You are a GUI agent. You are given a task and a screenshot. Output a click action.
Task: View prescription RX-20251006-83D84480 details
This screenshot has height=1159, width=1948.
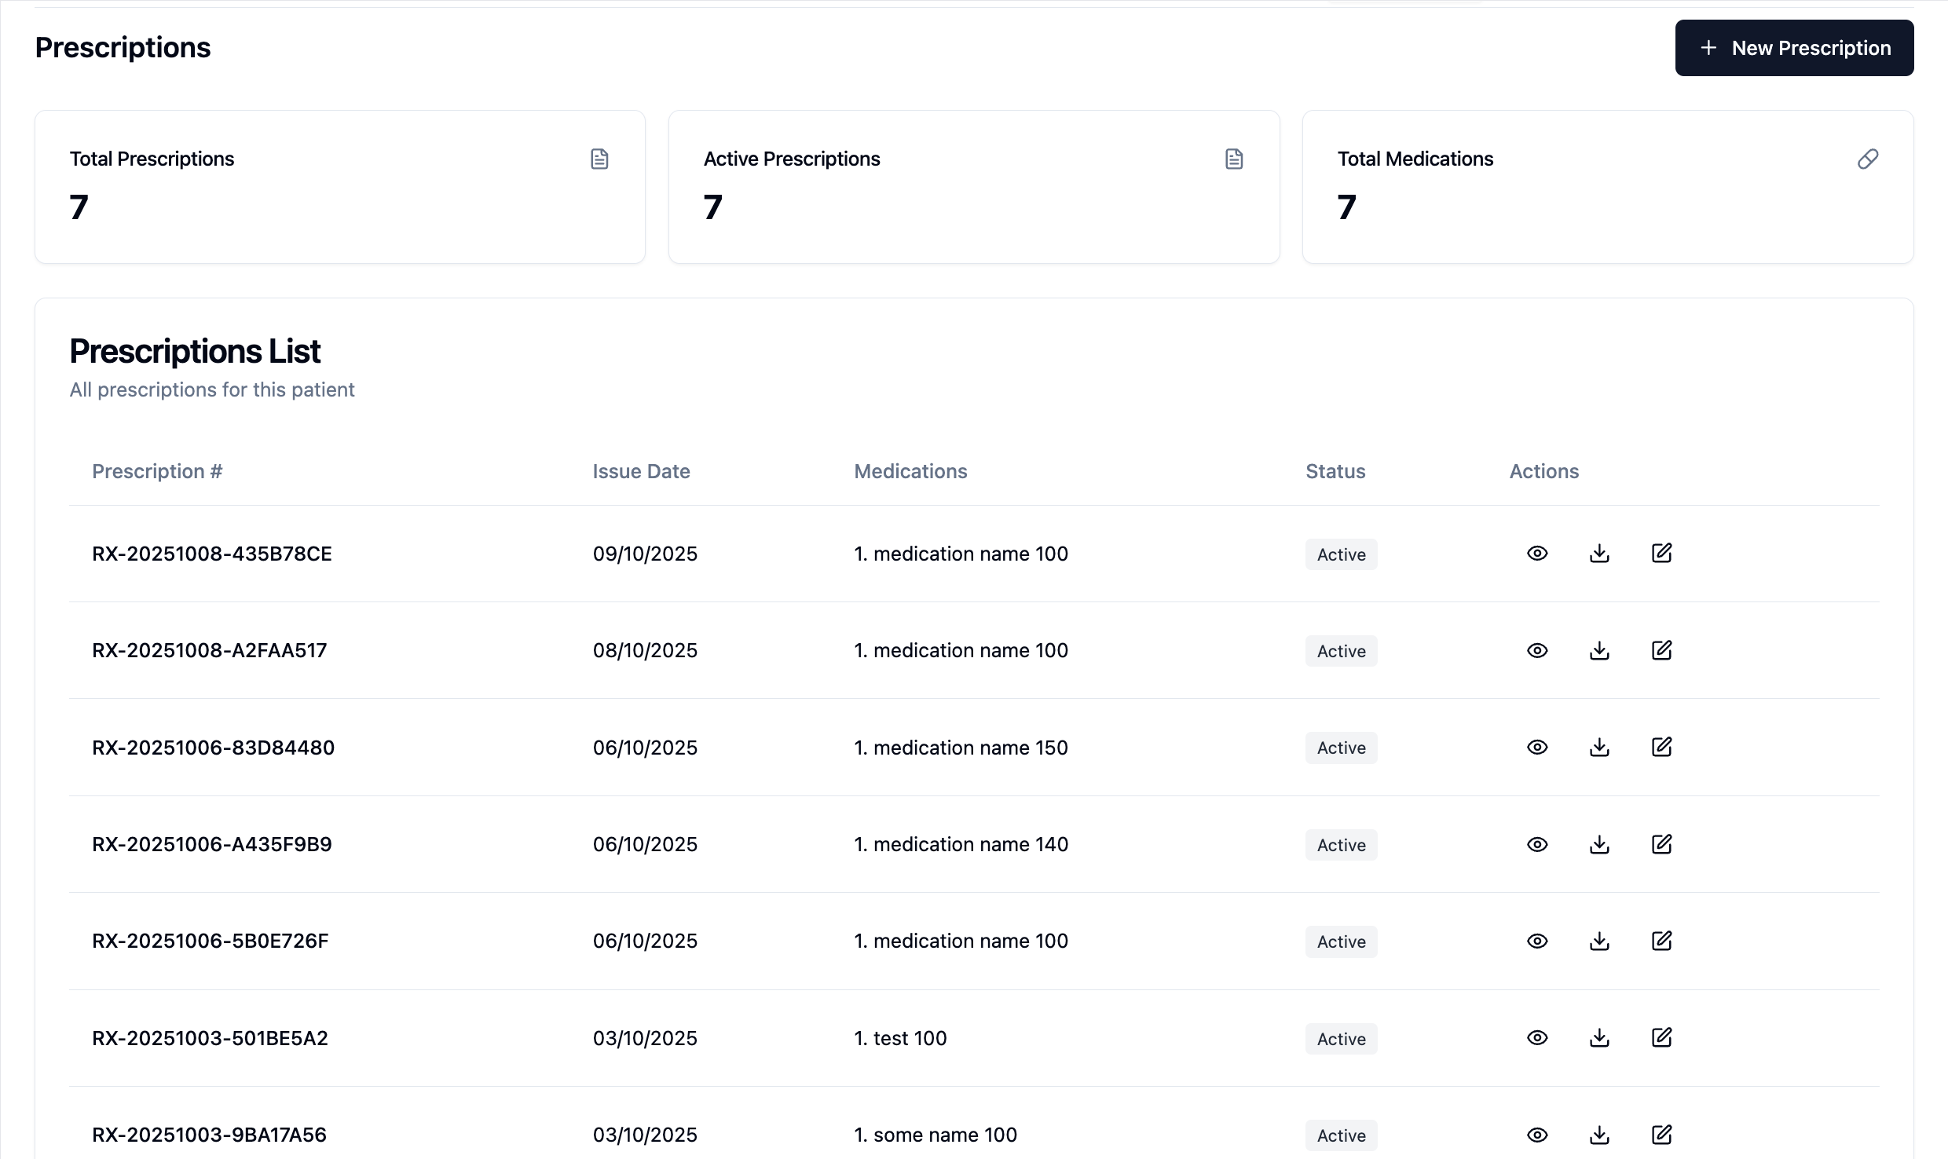[1537, 748]
